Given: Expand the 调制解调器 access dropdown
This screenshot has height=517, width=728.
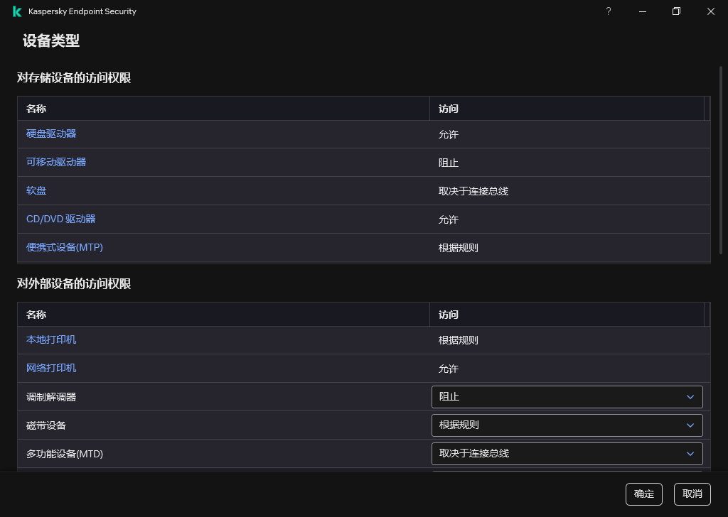Looking at the screenshot, I should 567,397.
